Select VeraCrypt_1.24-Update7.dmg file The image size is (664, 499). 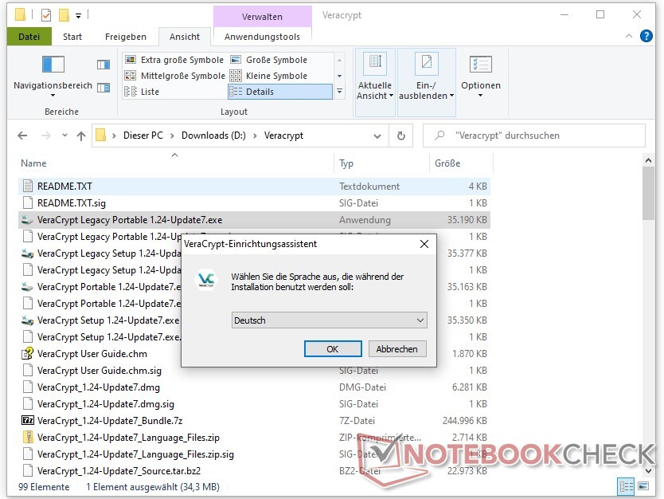tap(254, 387)
